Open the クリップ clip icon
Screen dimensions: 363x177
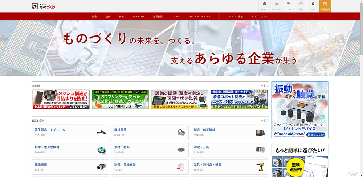(x=289, y=4)
